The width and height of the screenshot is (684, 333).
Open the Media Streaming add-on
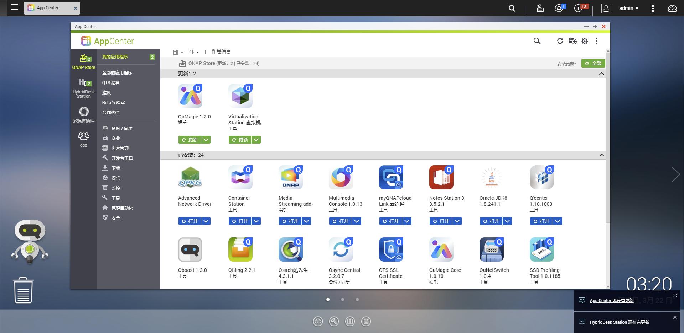pyautogui.click(x=290, y=221)
